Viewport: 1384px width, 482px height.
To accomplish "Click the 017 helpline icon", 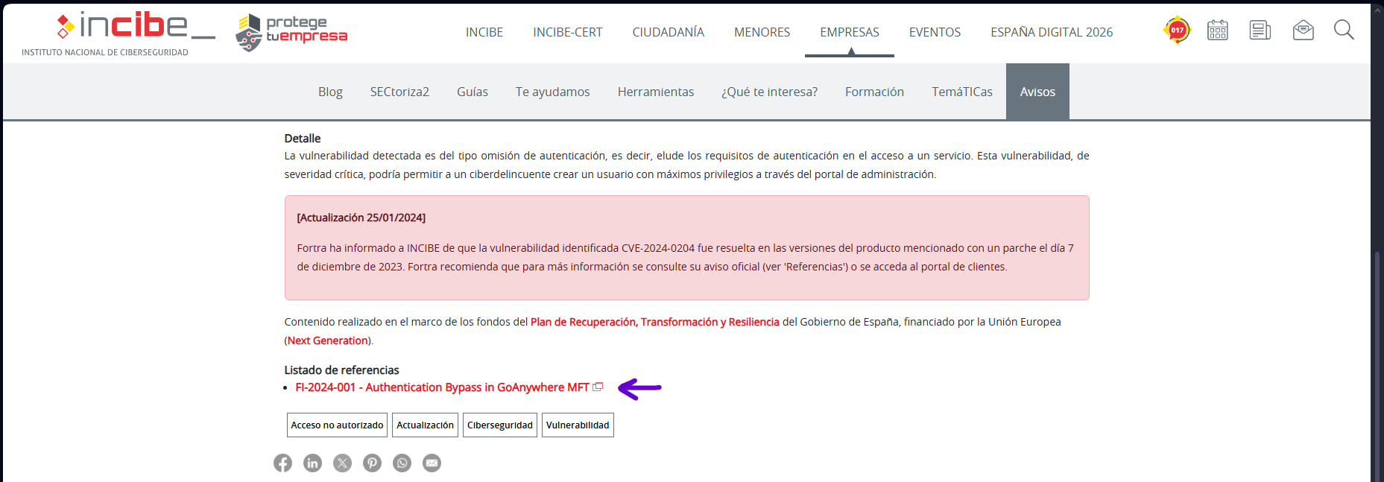I will point(1177,30).
